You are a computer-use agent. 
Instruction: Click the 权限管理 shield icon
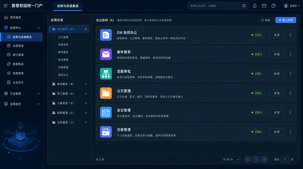(9, 73)
